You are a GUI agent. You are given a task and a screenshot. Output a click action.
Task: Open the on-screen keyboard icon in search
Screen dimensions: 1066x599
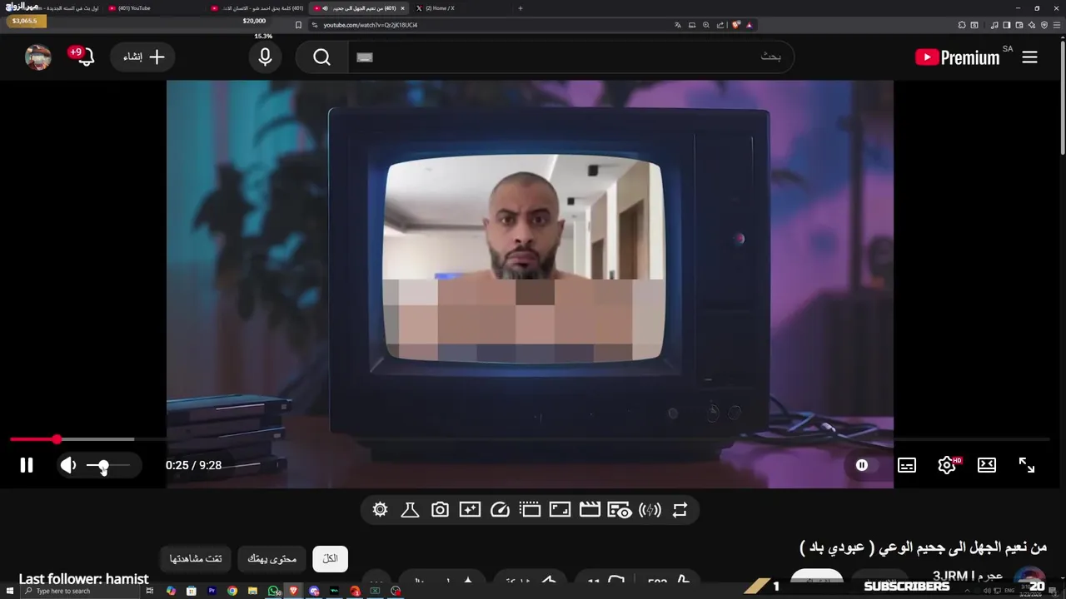tap(364, 57)
